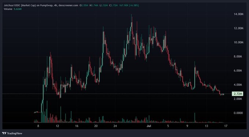Viewport: 249px width, 137px height.
Task: Click date 9 on time axis
Action: pos(187,126)
